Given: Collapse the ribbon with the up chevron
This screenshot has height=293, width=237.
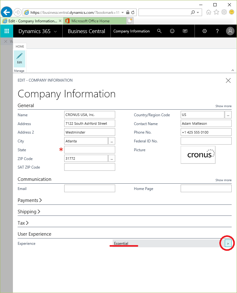Looking at the screenshot, I should [233, 70].
